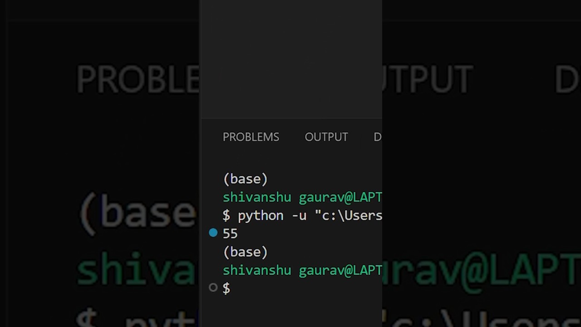Open the sharp OUTPUT panel tab
The height and width of the screenshot is (327, 581).
[326, 137]
